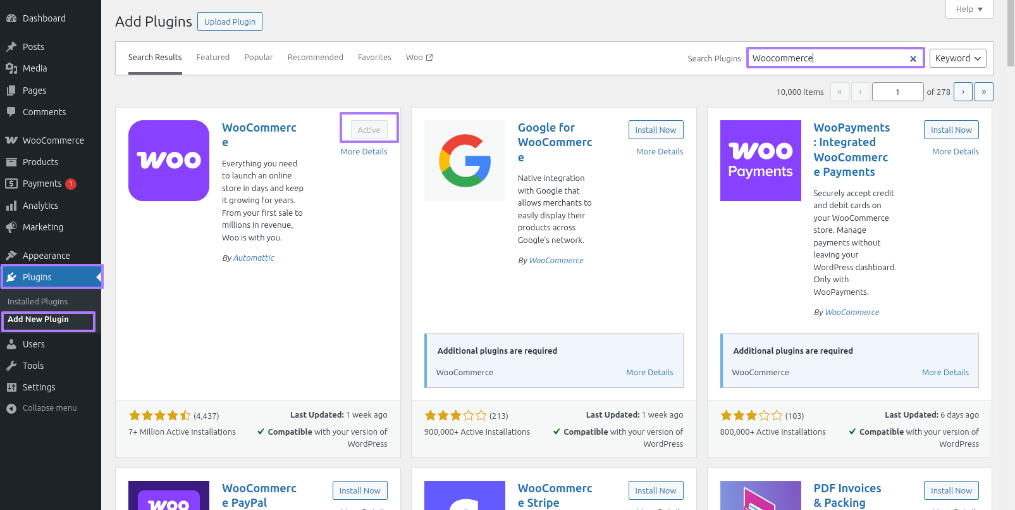Open the WooCommerce plugin title link
1015x510 pixels.
pyautogui.click(x=259, y=135)
